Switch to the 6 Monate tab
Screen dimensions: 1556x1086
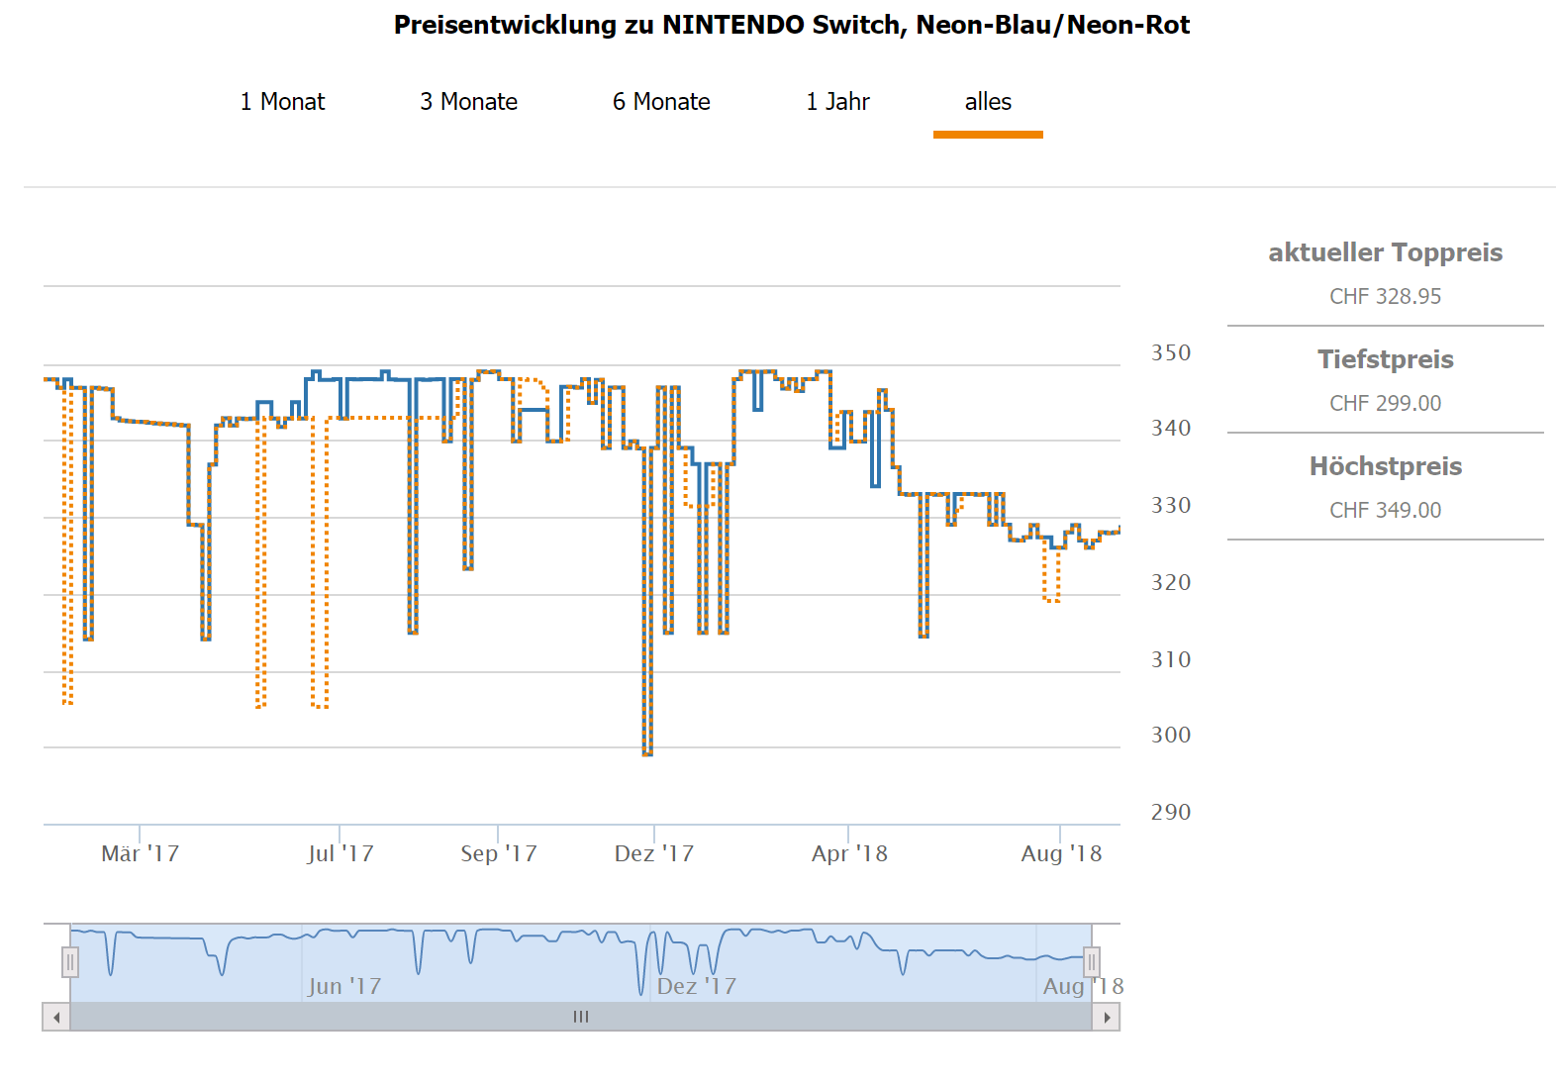coord(661,102)
